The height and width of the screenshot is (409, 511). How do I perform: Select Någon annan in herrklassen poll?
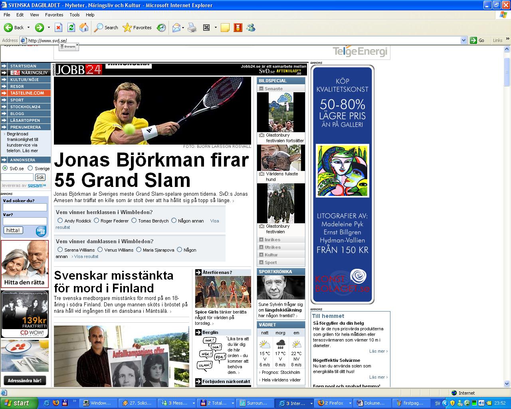click(174, 220)
